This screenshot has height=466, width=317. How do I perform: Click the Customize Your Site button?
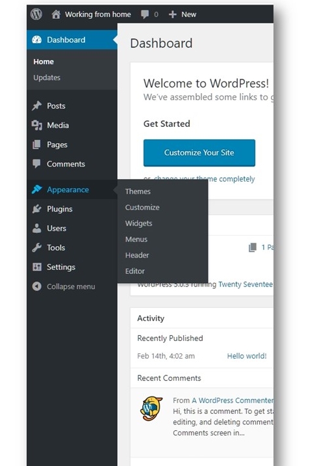[199, 153]
